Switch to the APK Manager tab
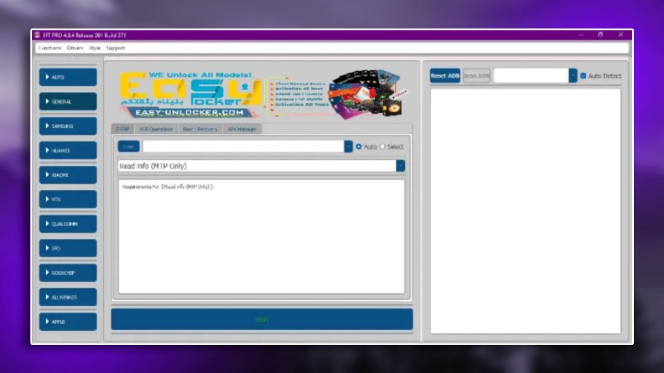 242,129
